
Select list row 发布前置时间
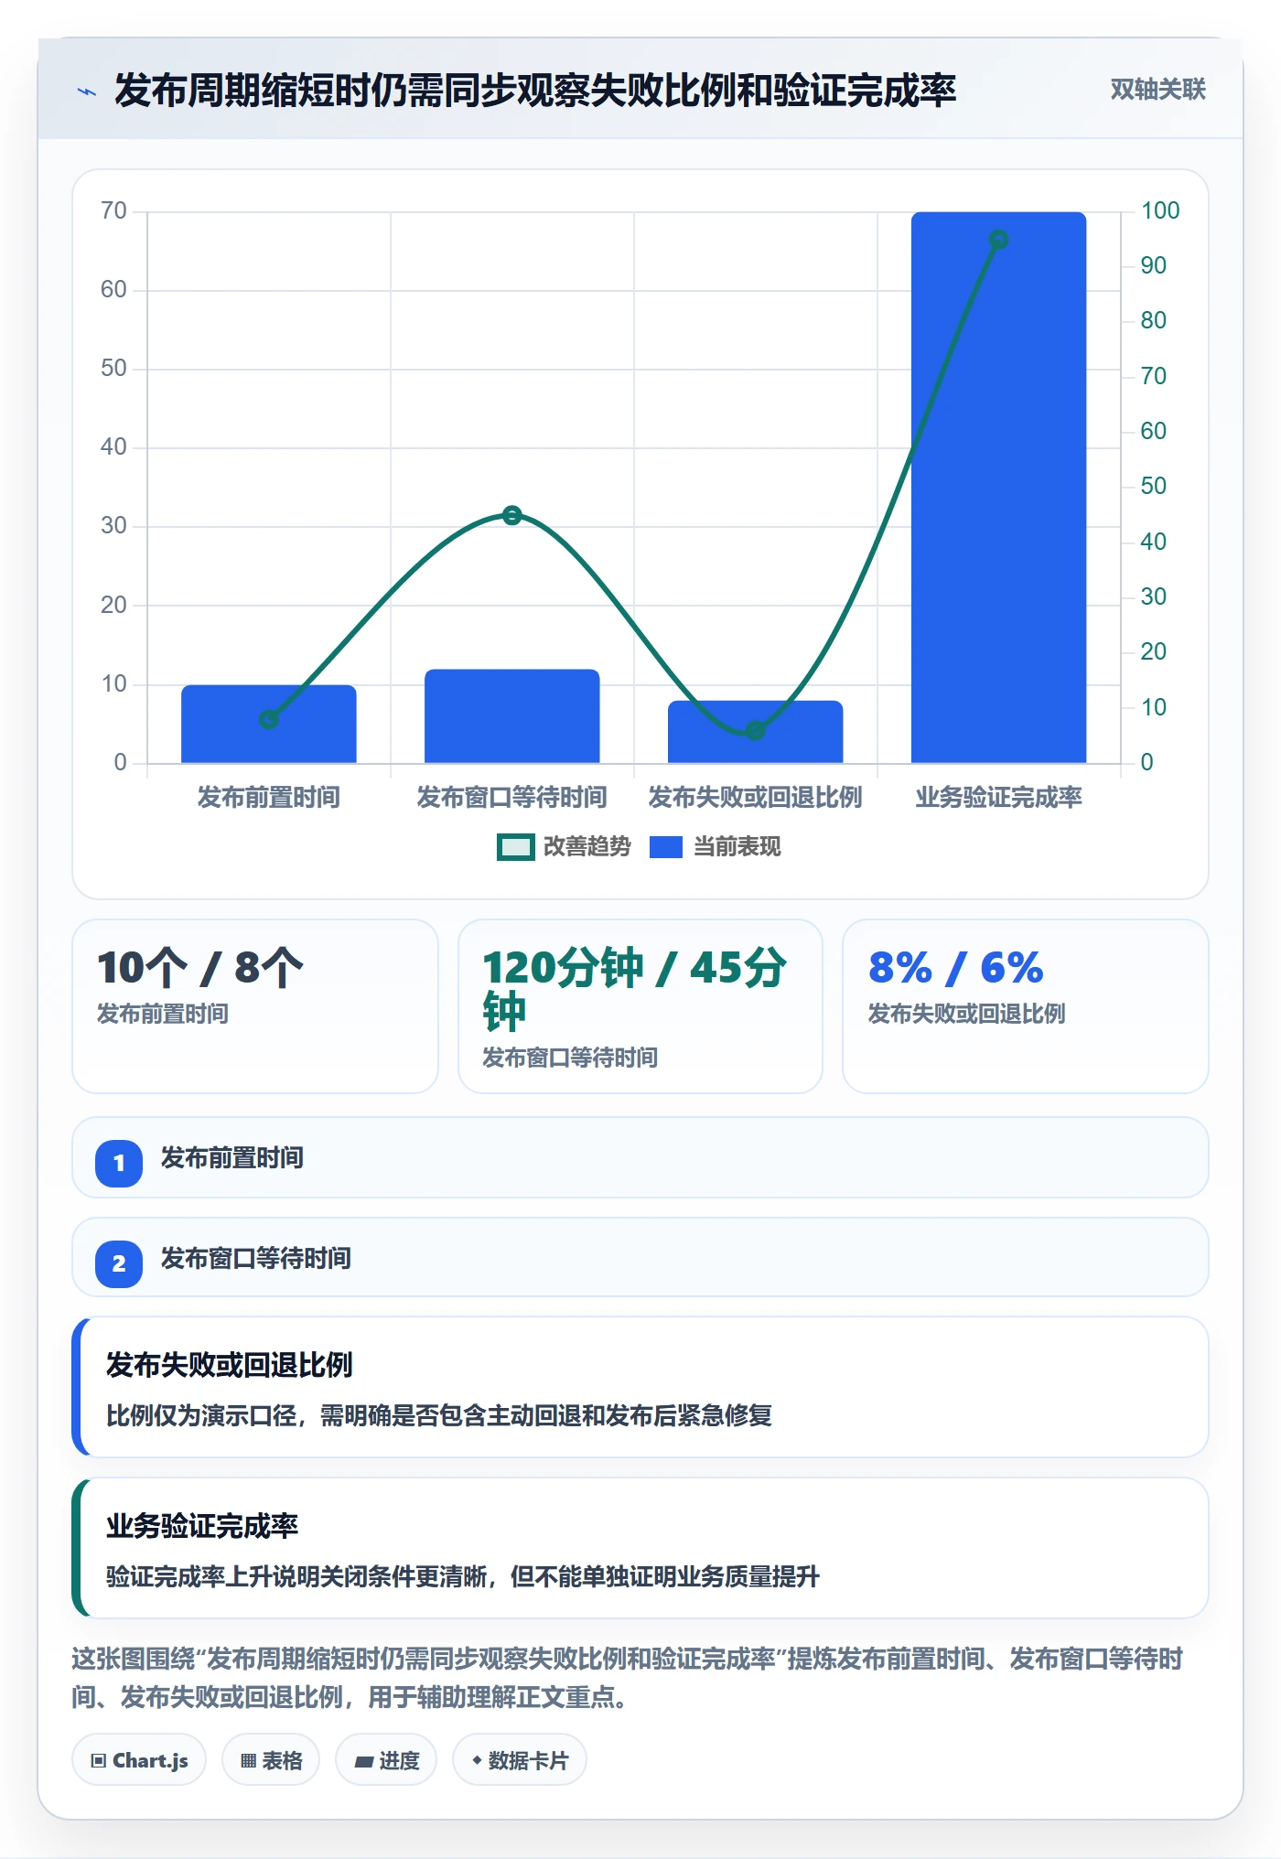tap(640, 1157)
